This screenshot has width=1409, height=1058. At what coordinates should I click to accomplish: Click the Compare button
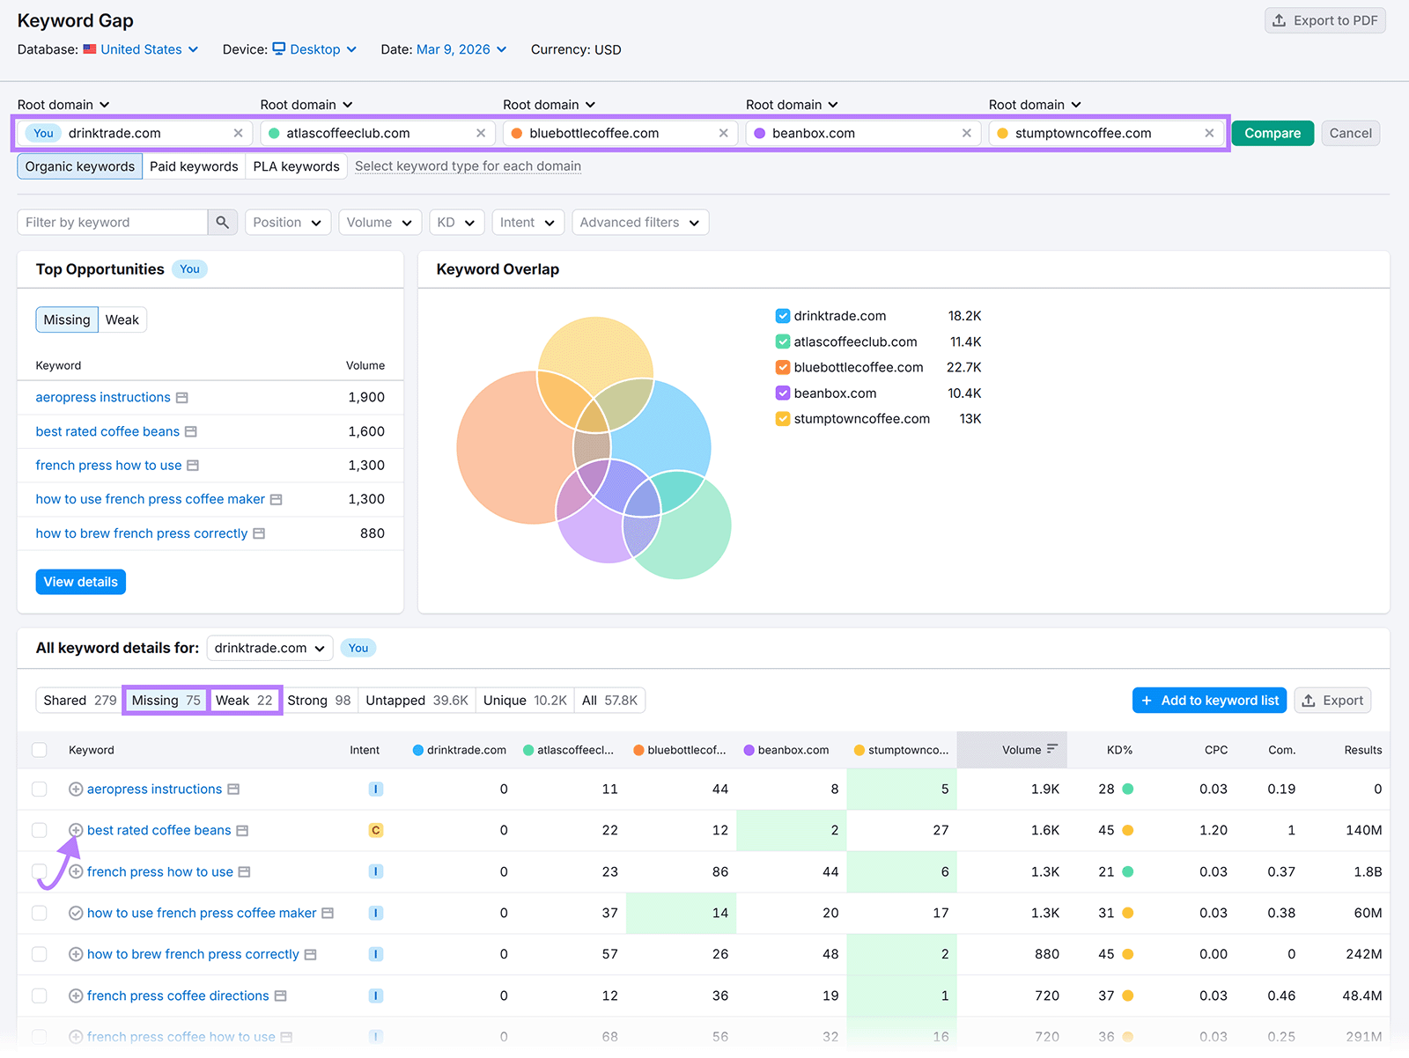(1273, 133)
